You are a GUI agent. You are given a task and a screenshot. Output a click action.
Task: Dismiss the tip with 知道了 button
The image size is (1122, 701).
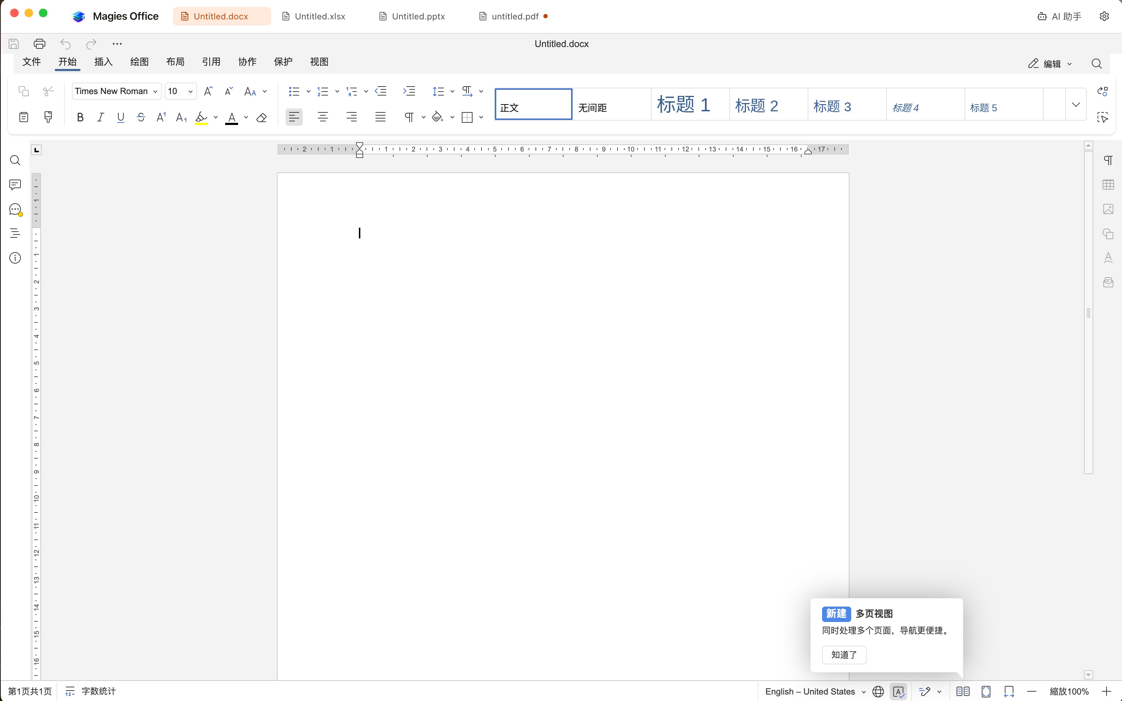pos(844,655)
